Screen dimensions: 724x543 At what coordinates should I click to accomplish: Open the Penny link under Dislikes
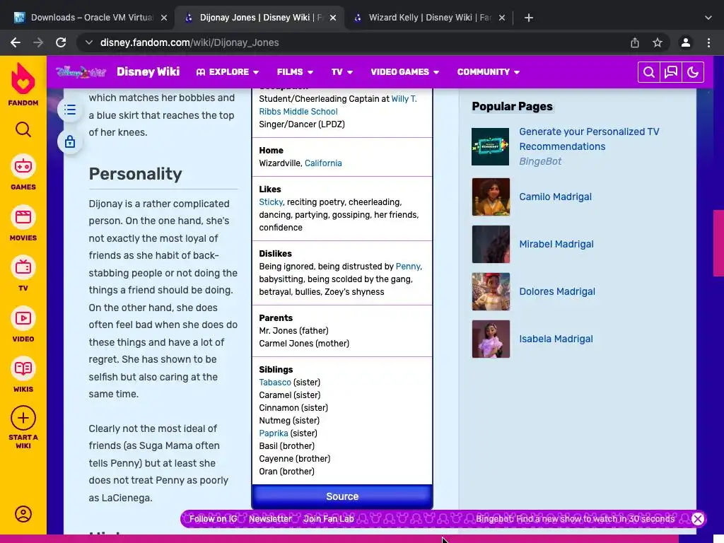[x=408, y=267]
